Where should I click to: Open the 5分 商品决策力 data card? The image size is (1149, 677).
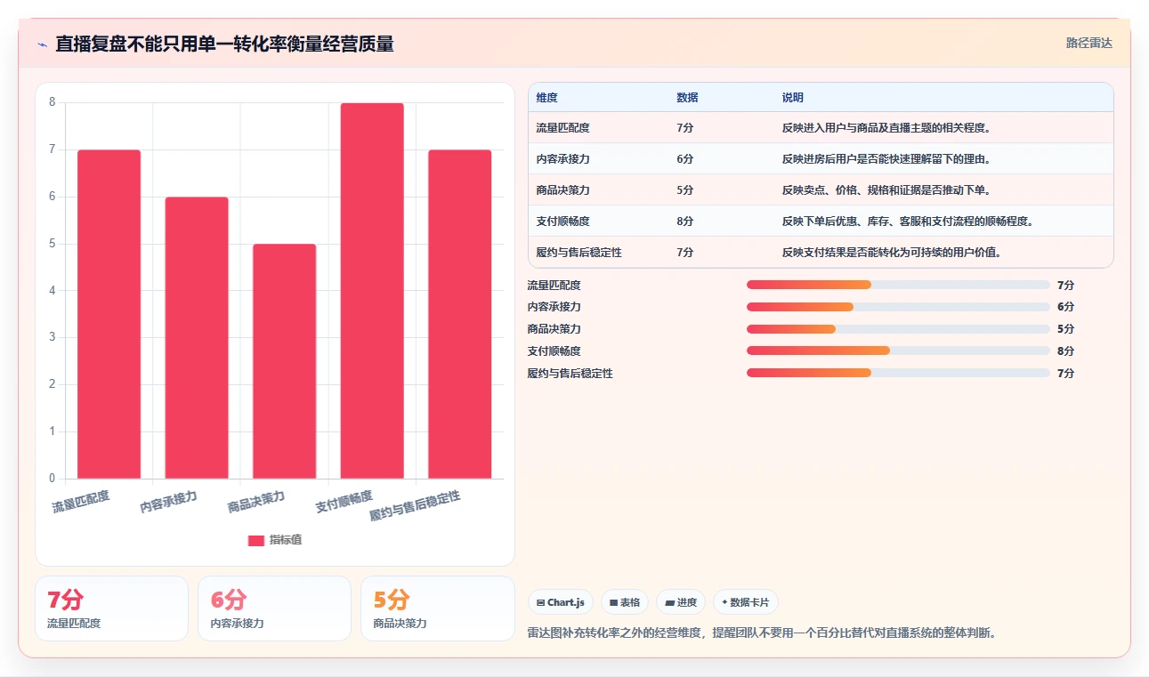(438, 608)
